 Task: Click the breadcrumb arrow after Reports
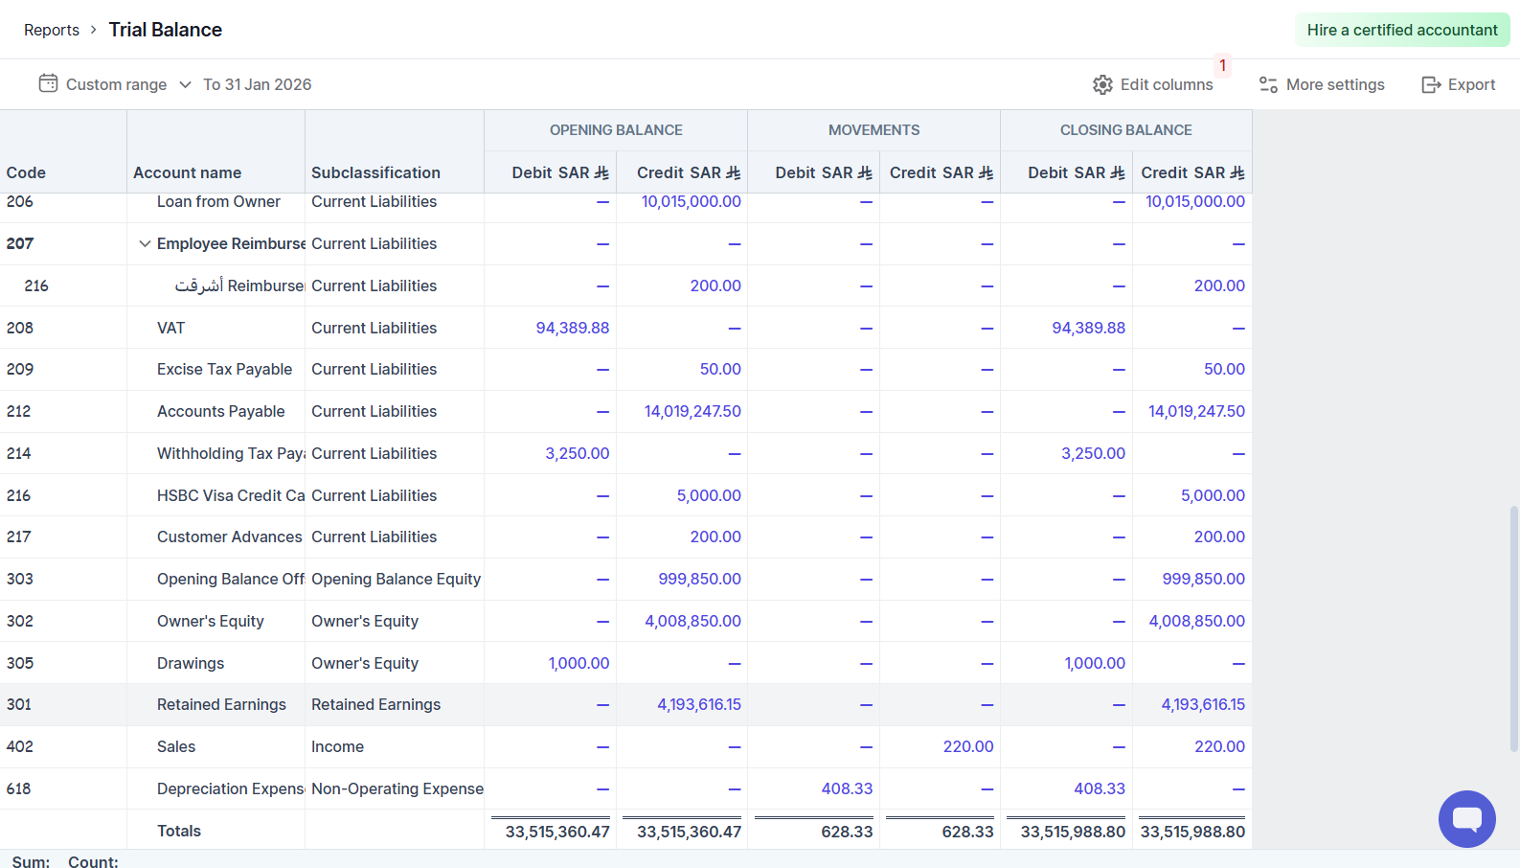pos(94,31)
